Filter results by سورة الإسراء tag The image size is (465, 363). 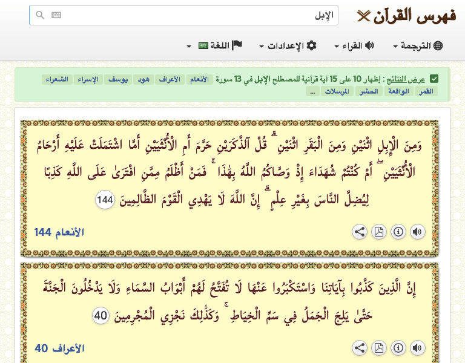coord(88,79)
